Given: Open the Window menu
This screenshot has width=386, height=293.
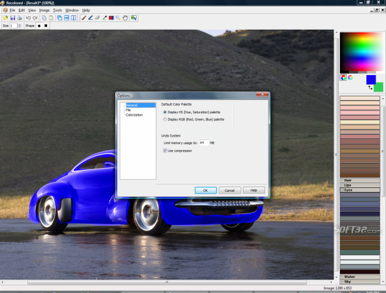Looking at the screenshot, I should 72,10.
